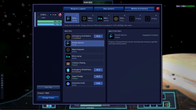Click the Emergency Hull Matrix list icon
The image size is (196, 110).
(68, 37)
